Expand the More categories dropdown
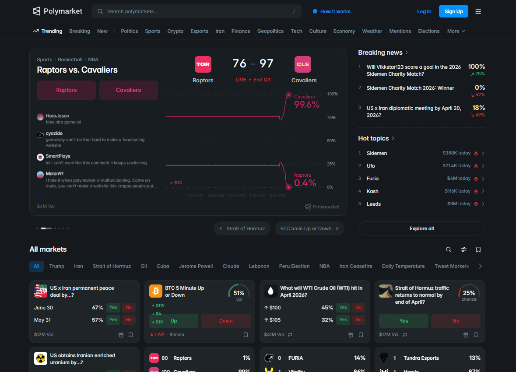Viewport: 516px width, 372px height. point(456,31)
